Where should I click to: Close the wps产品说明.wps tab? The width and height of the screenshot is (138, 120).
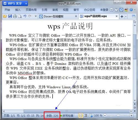116,16
